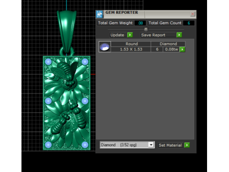Click the 1.53 X 1.53 size cell

tap(131, 49)
